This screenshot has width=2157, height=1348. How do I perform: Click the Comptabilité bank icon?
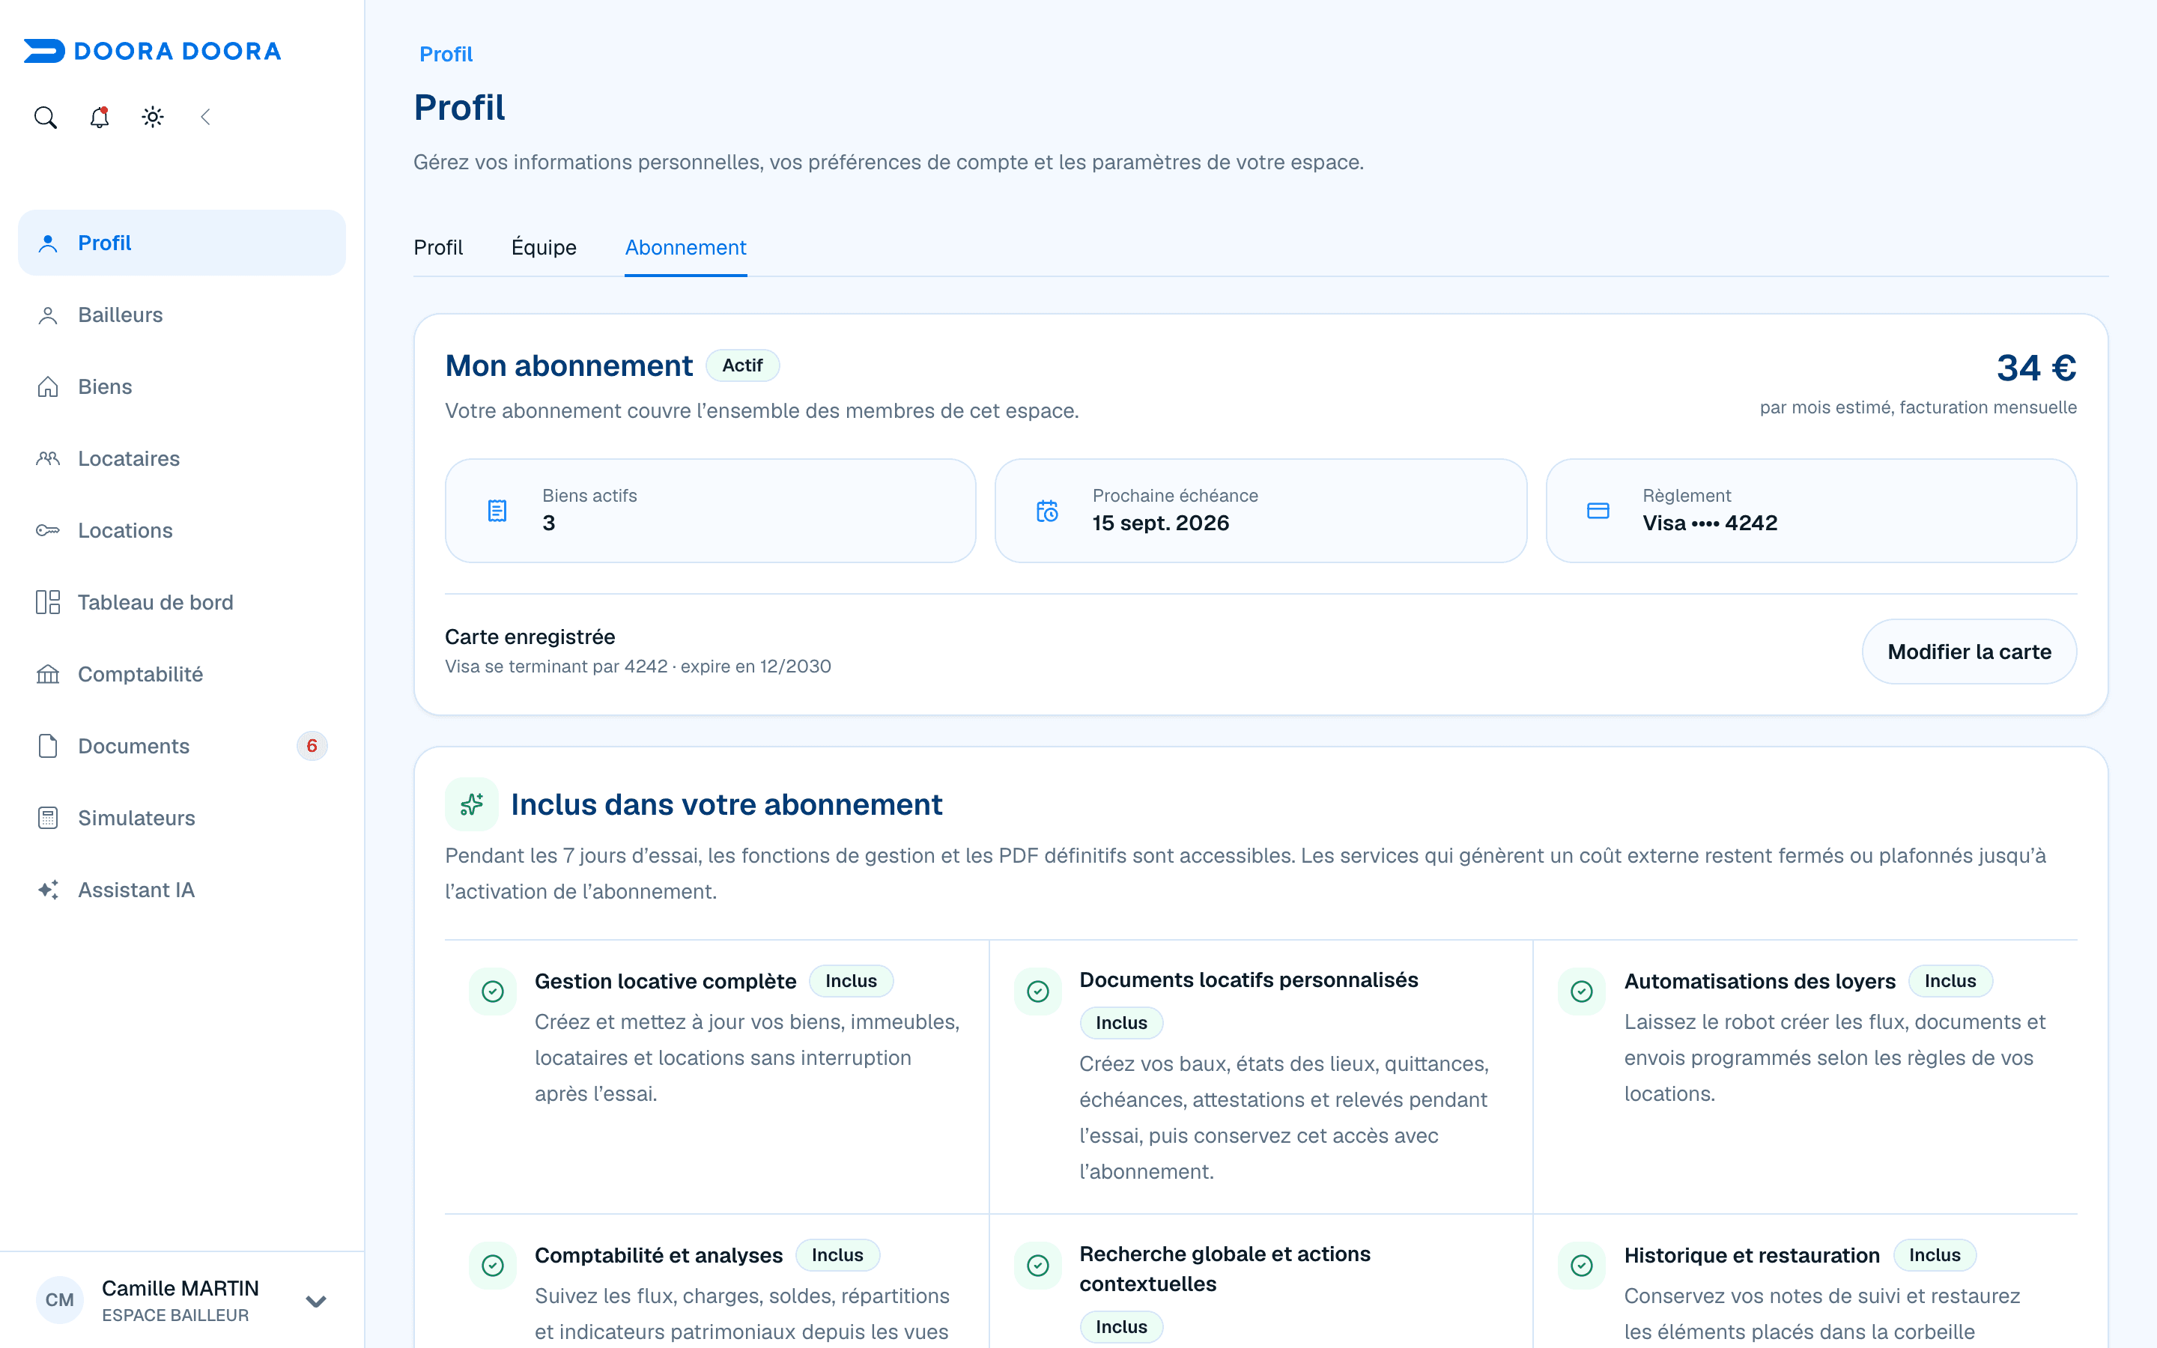[x=48, y=674]
